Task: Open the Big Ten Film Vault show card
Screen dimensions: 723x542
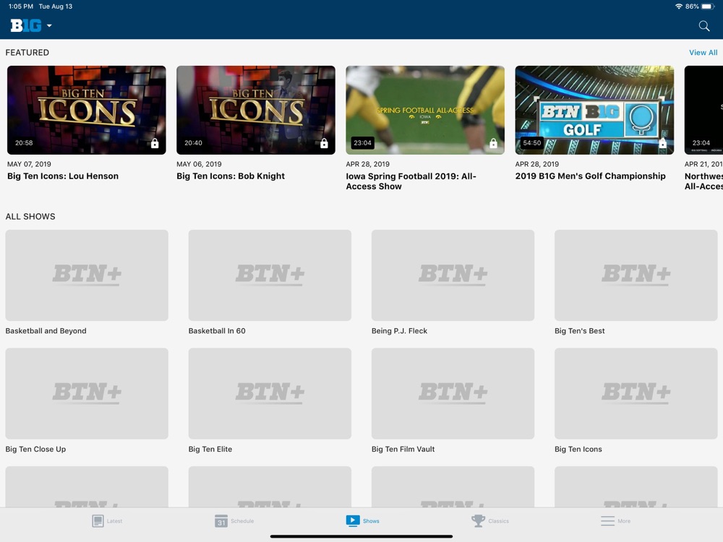Action: 453,394
